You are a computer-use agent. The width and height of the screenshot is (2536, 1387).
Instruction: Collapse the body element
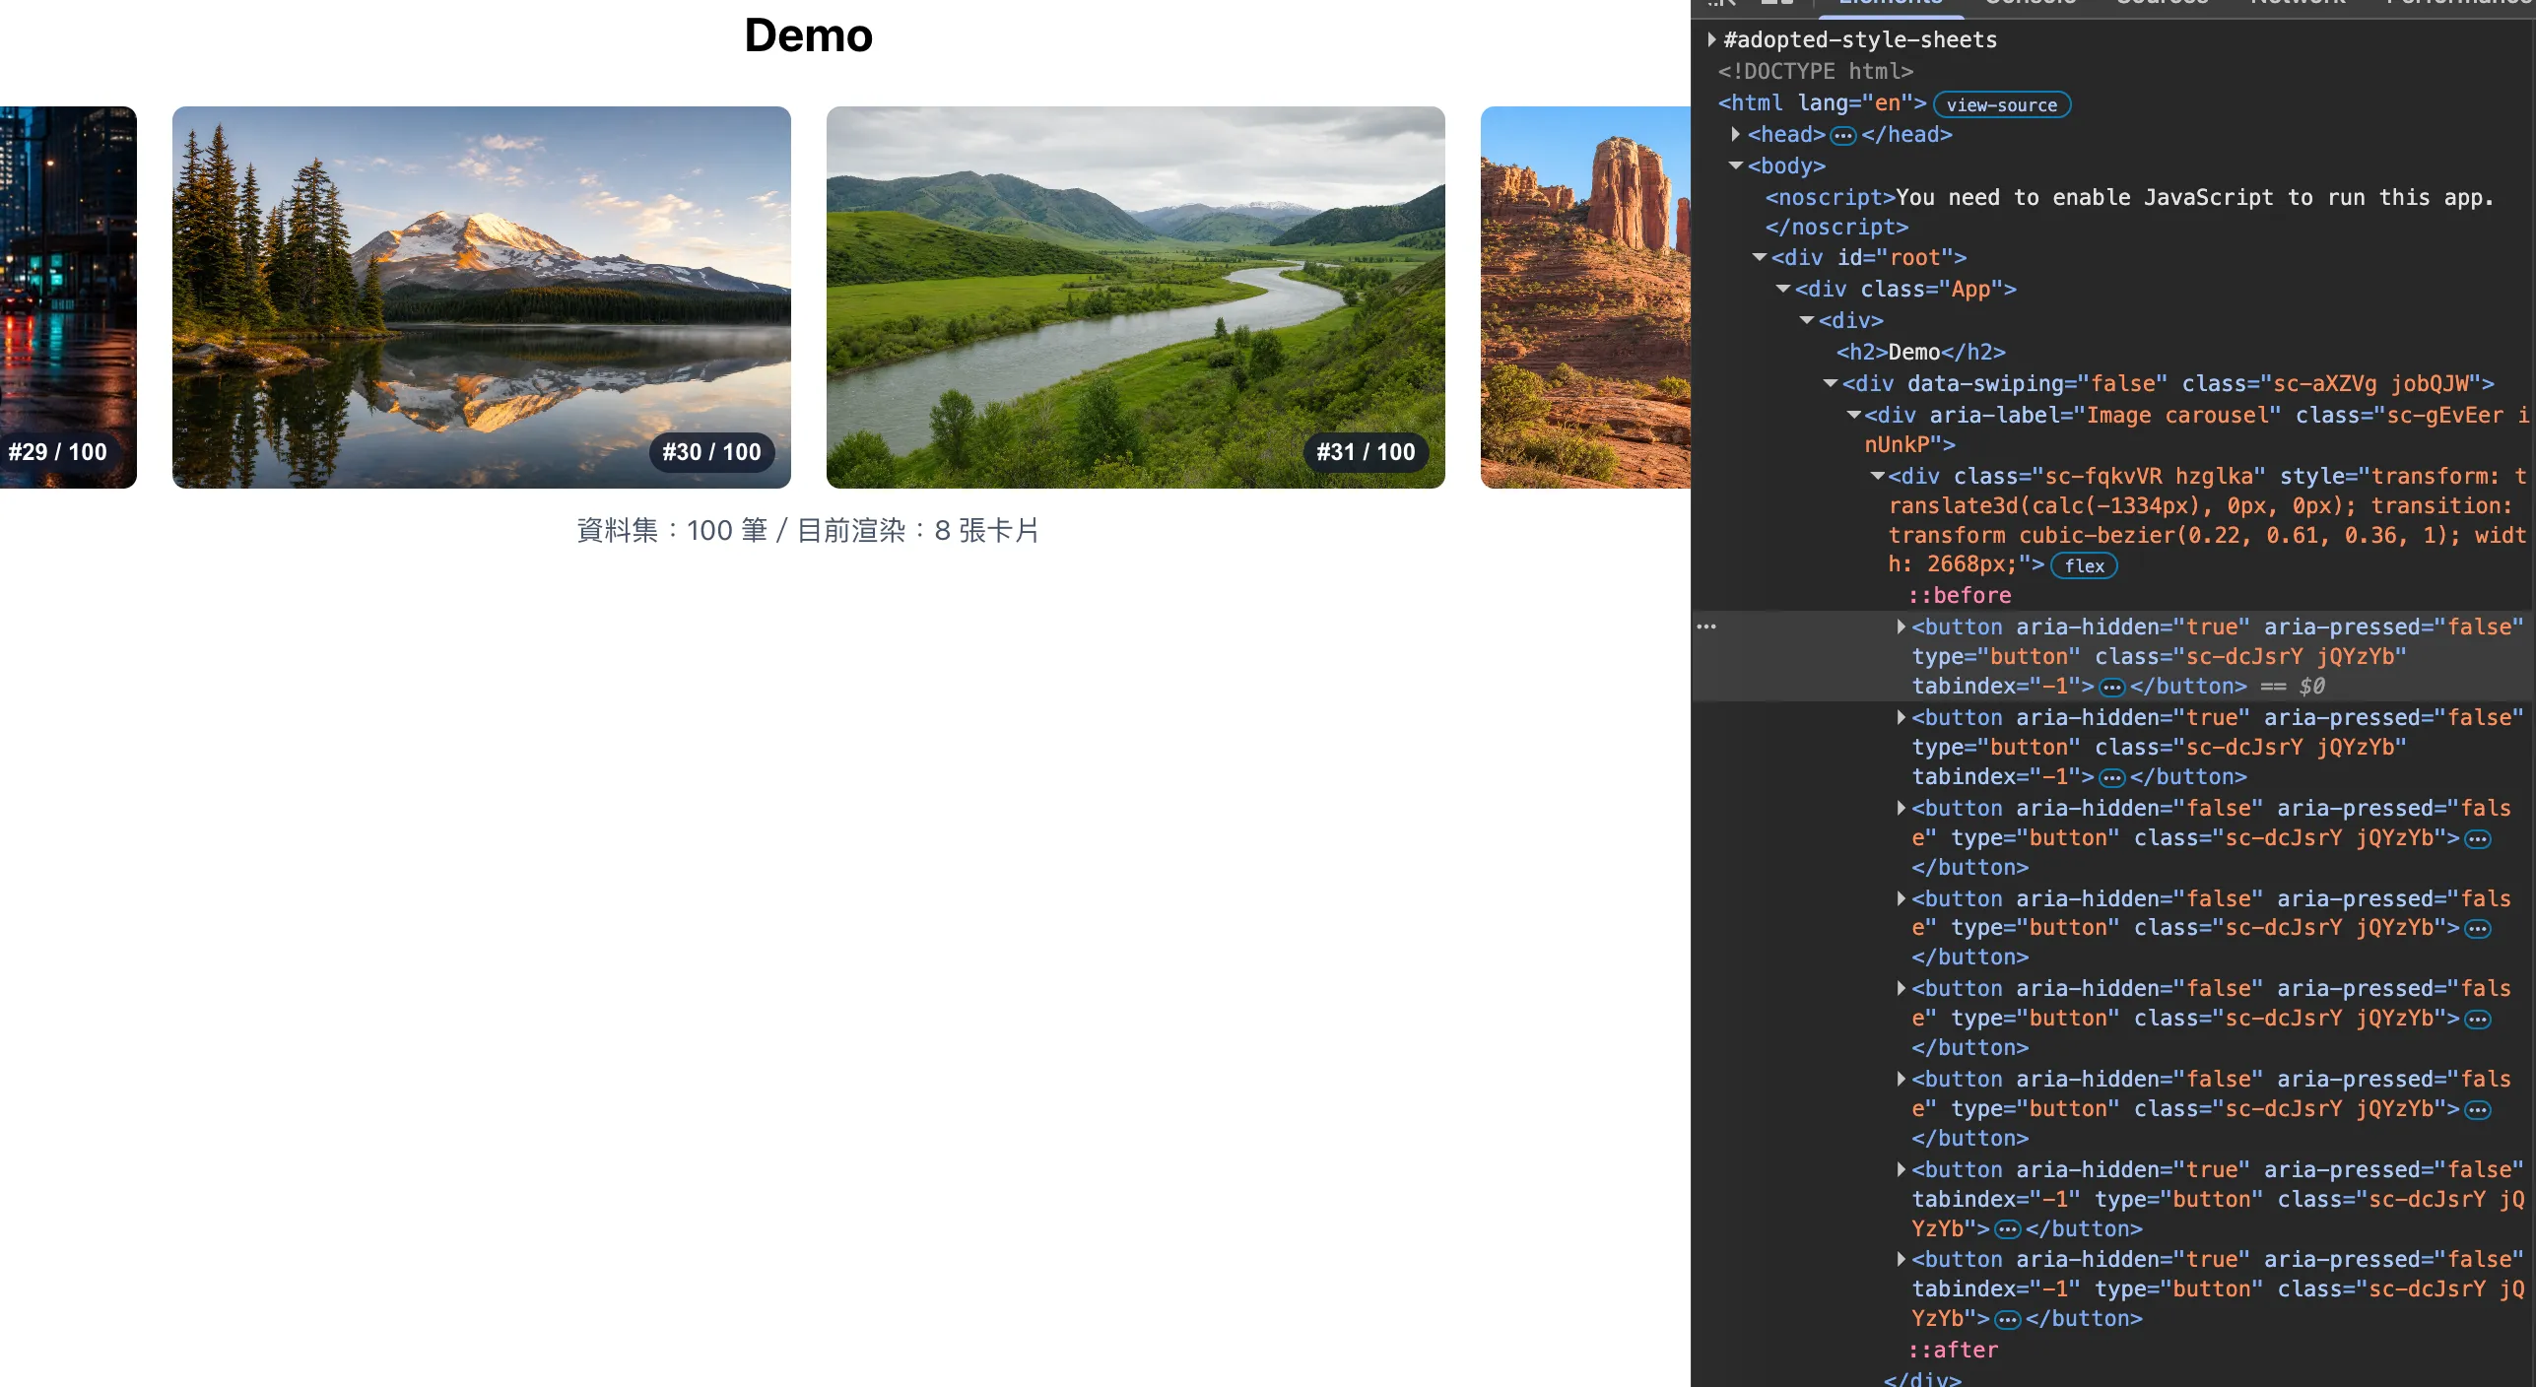(1736, 165)
